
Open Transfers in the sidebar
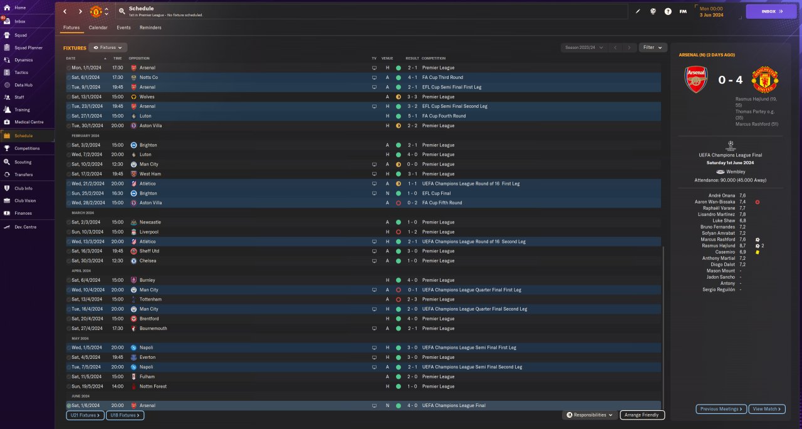pyautogui.click(x=24, y=175)
